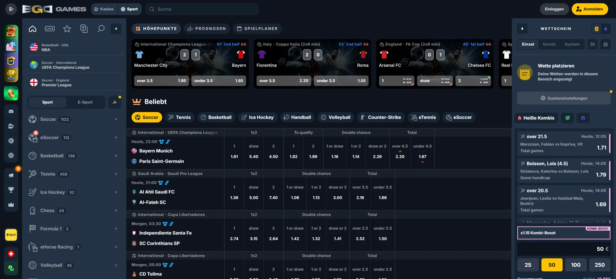Click the Anmelden button

[x=590, y=9]
